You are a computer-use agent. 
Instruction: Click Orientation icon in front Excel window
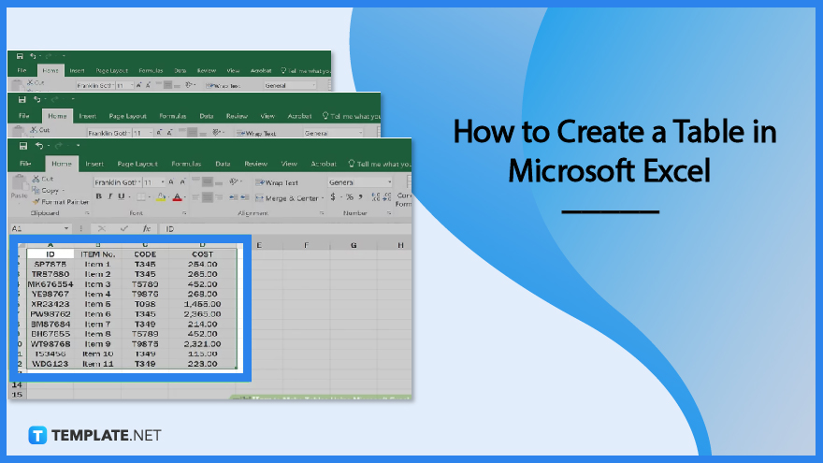[234, 181]
